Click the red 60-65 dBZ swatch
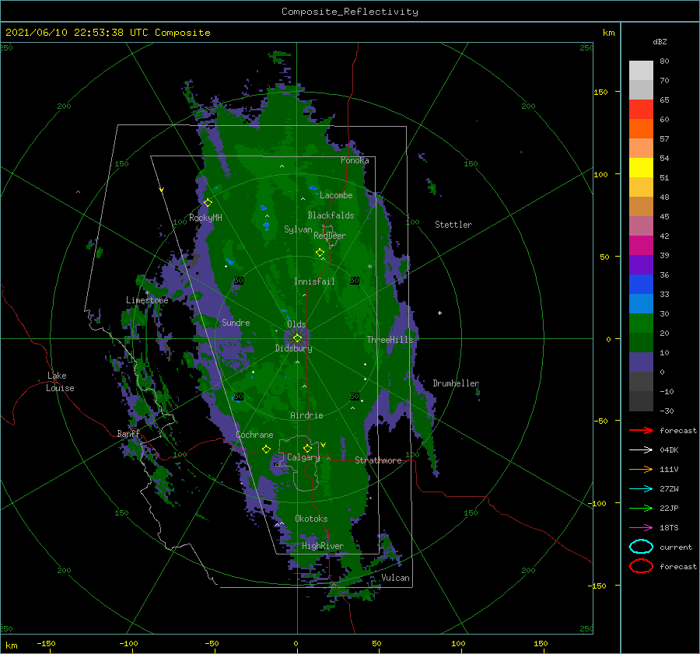 tap(641, 110)
